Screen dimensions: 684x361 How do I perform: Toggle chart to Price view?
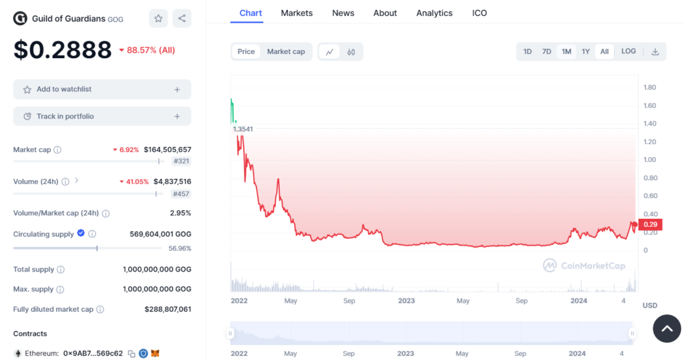[246, 52]
